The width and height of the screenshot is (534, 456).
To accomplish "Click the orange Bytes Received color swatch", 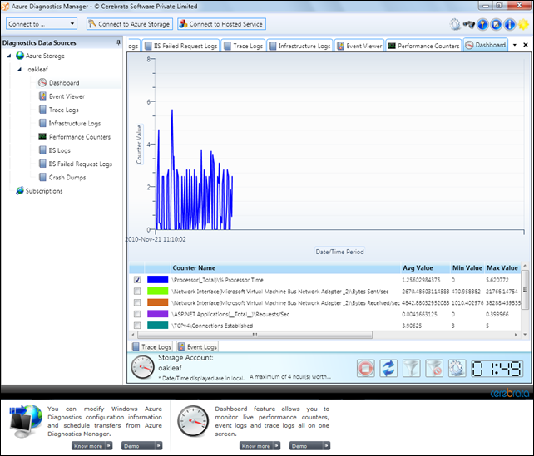I will coord(157,302).
